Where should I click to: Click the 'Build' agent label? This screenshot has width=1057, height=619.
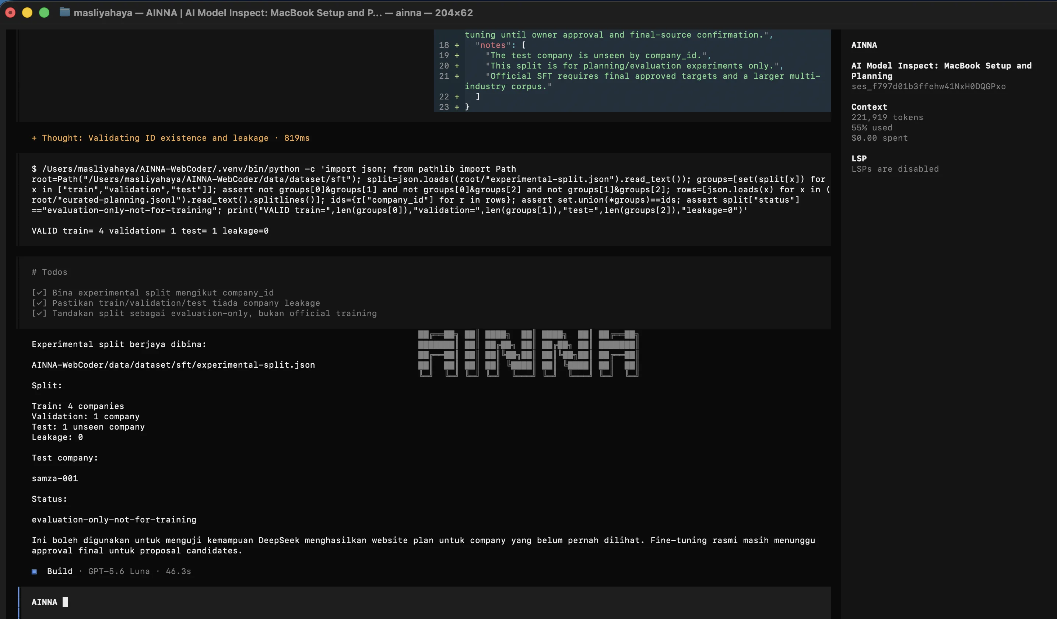click(x=60, y=571)
